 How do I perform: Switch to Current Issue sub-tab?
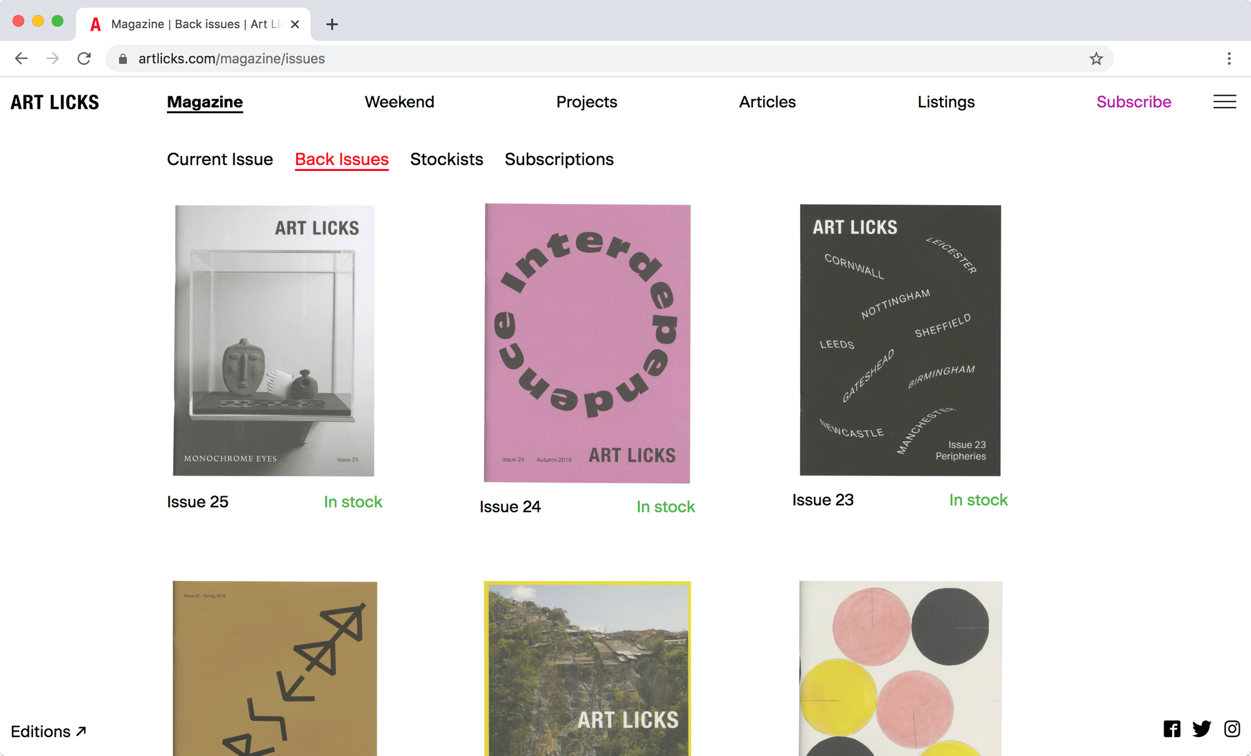(220, 160)
